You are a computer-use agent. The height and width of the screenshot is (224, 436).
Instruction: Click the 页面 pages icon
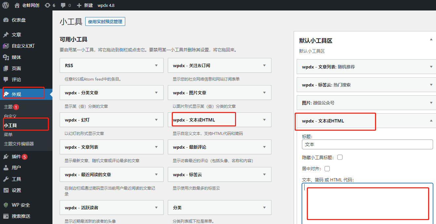coord(6,68)
